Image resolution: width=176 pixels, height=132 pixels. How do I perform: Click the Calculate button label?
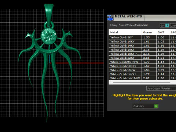139,106
